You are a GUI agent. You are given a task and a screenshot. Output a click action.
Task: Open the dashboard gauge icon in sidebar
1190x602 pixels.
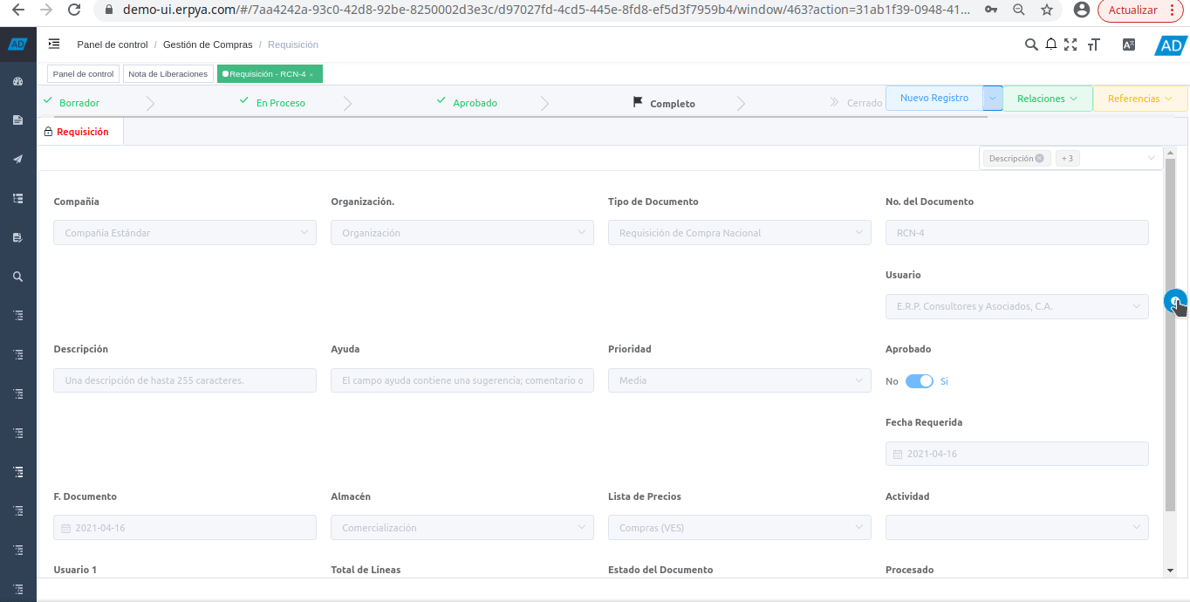[17, 81]
